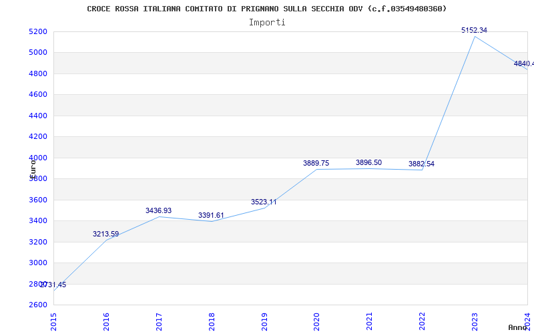Click y-axis value 5000
Image resolution: width=534 pixels, height=334 pixels.
point(37,53)
